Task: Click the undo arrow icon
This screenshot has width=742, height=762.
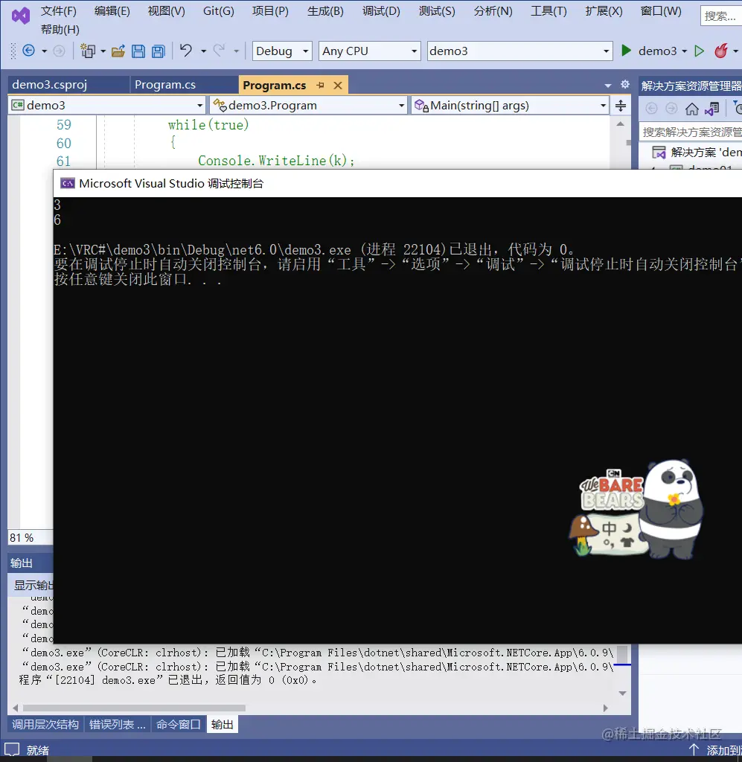Action: coord(186,50)
